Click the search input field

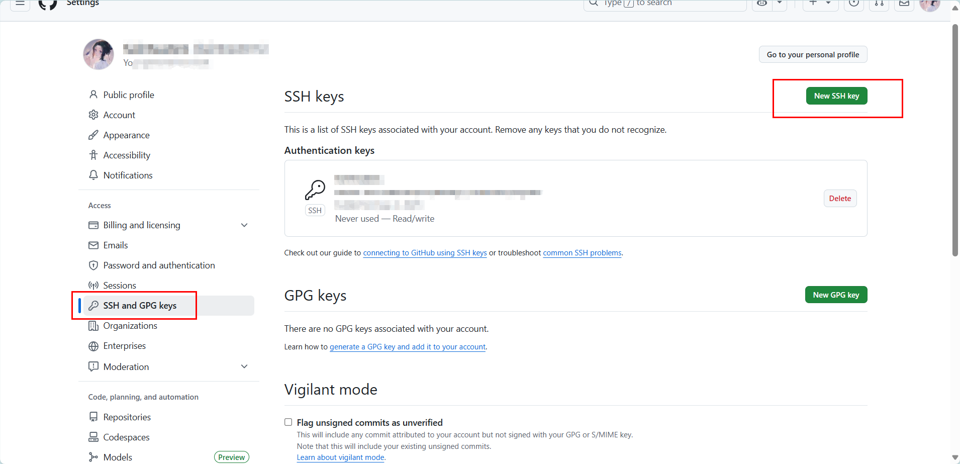click(663, 4)
